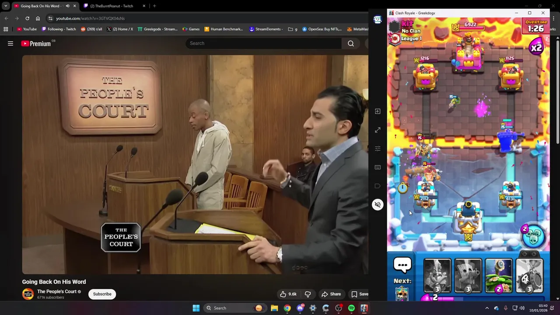The height and width of the screenshot is (315, 560).
Task: Open emulator sidebar sliders settings icon
Action: [x=378, y=149]
